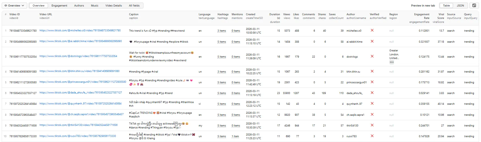Image resolution: width=481 pixels, height=142 pixels.
Task: Click Preview in new tab
Action: tap(423, 5)
